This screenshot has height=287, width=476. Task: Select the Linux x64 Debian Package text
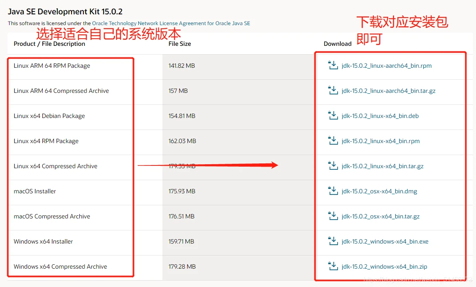(x=49, y=116)
